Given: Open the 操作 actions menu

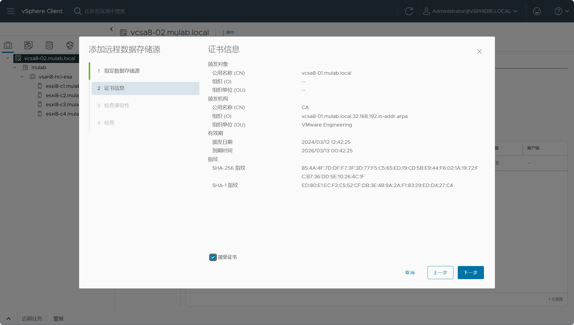Looking at the screenshot, I should [x=228, y=33].
